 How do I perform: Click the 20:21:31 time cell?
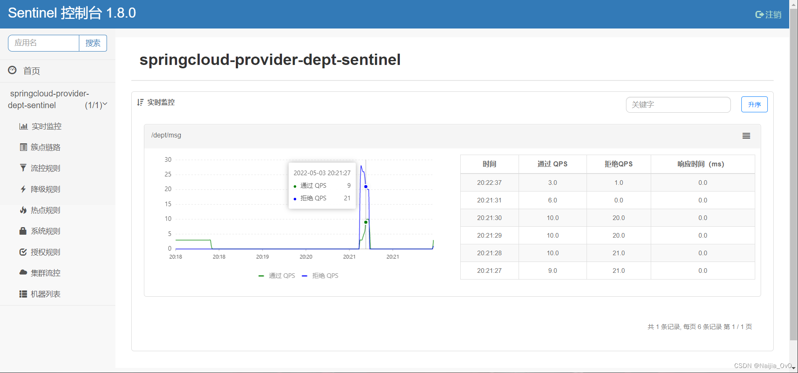pos(490,200)
